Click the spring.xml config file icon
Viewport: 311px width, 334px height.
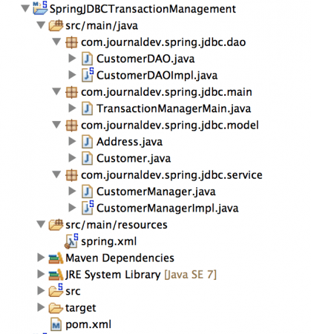point(71,241)
